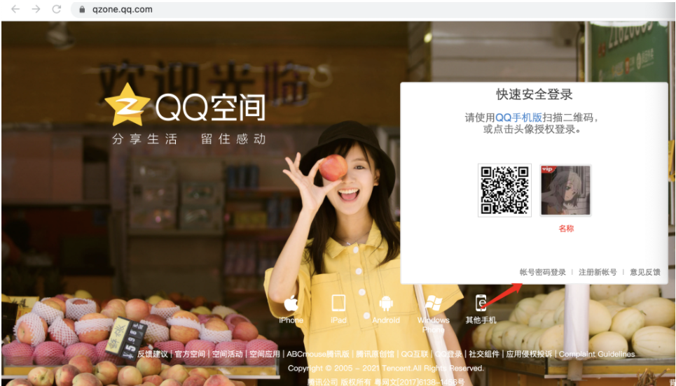Viewport: 676px width, 386px height.
Task: Open the 官方空间 footer link
Action: coord(190,354)
